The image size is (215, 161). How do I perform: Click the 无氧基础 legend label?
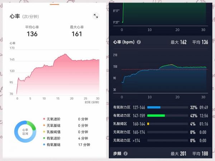pyautogui.click(x=54, y=126)
